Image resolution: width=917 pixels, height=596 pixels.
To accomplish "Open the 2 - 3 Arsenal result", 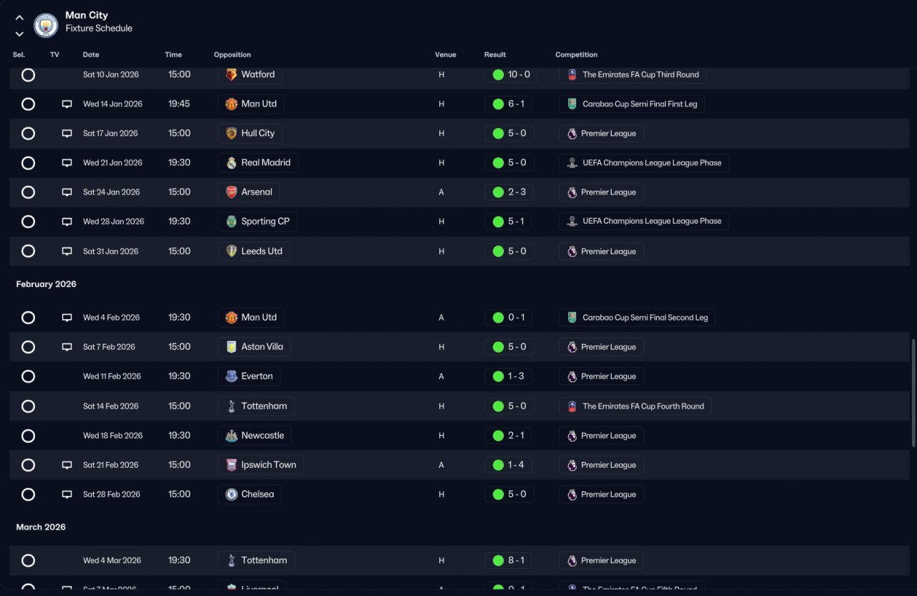I will click(x=509, y=192).
